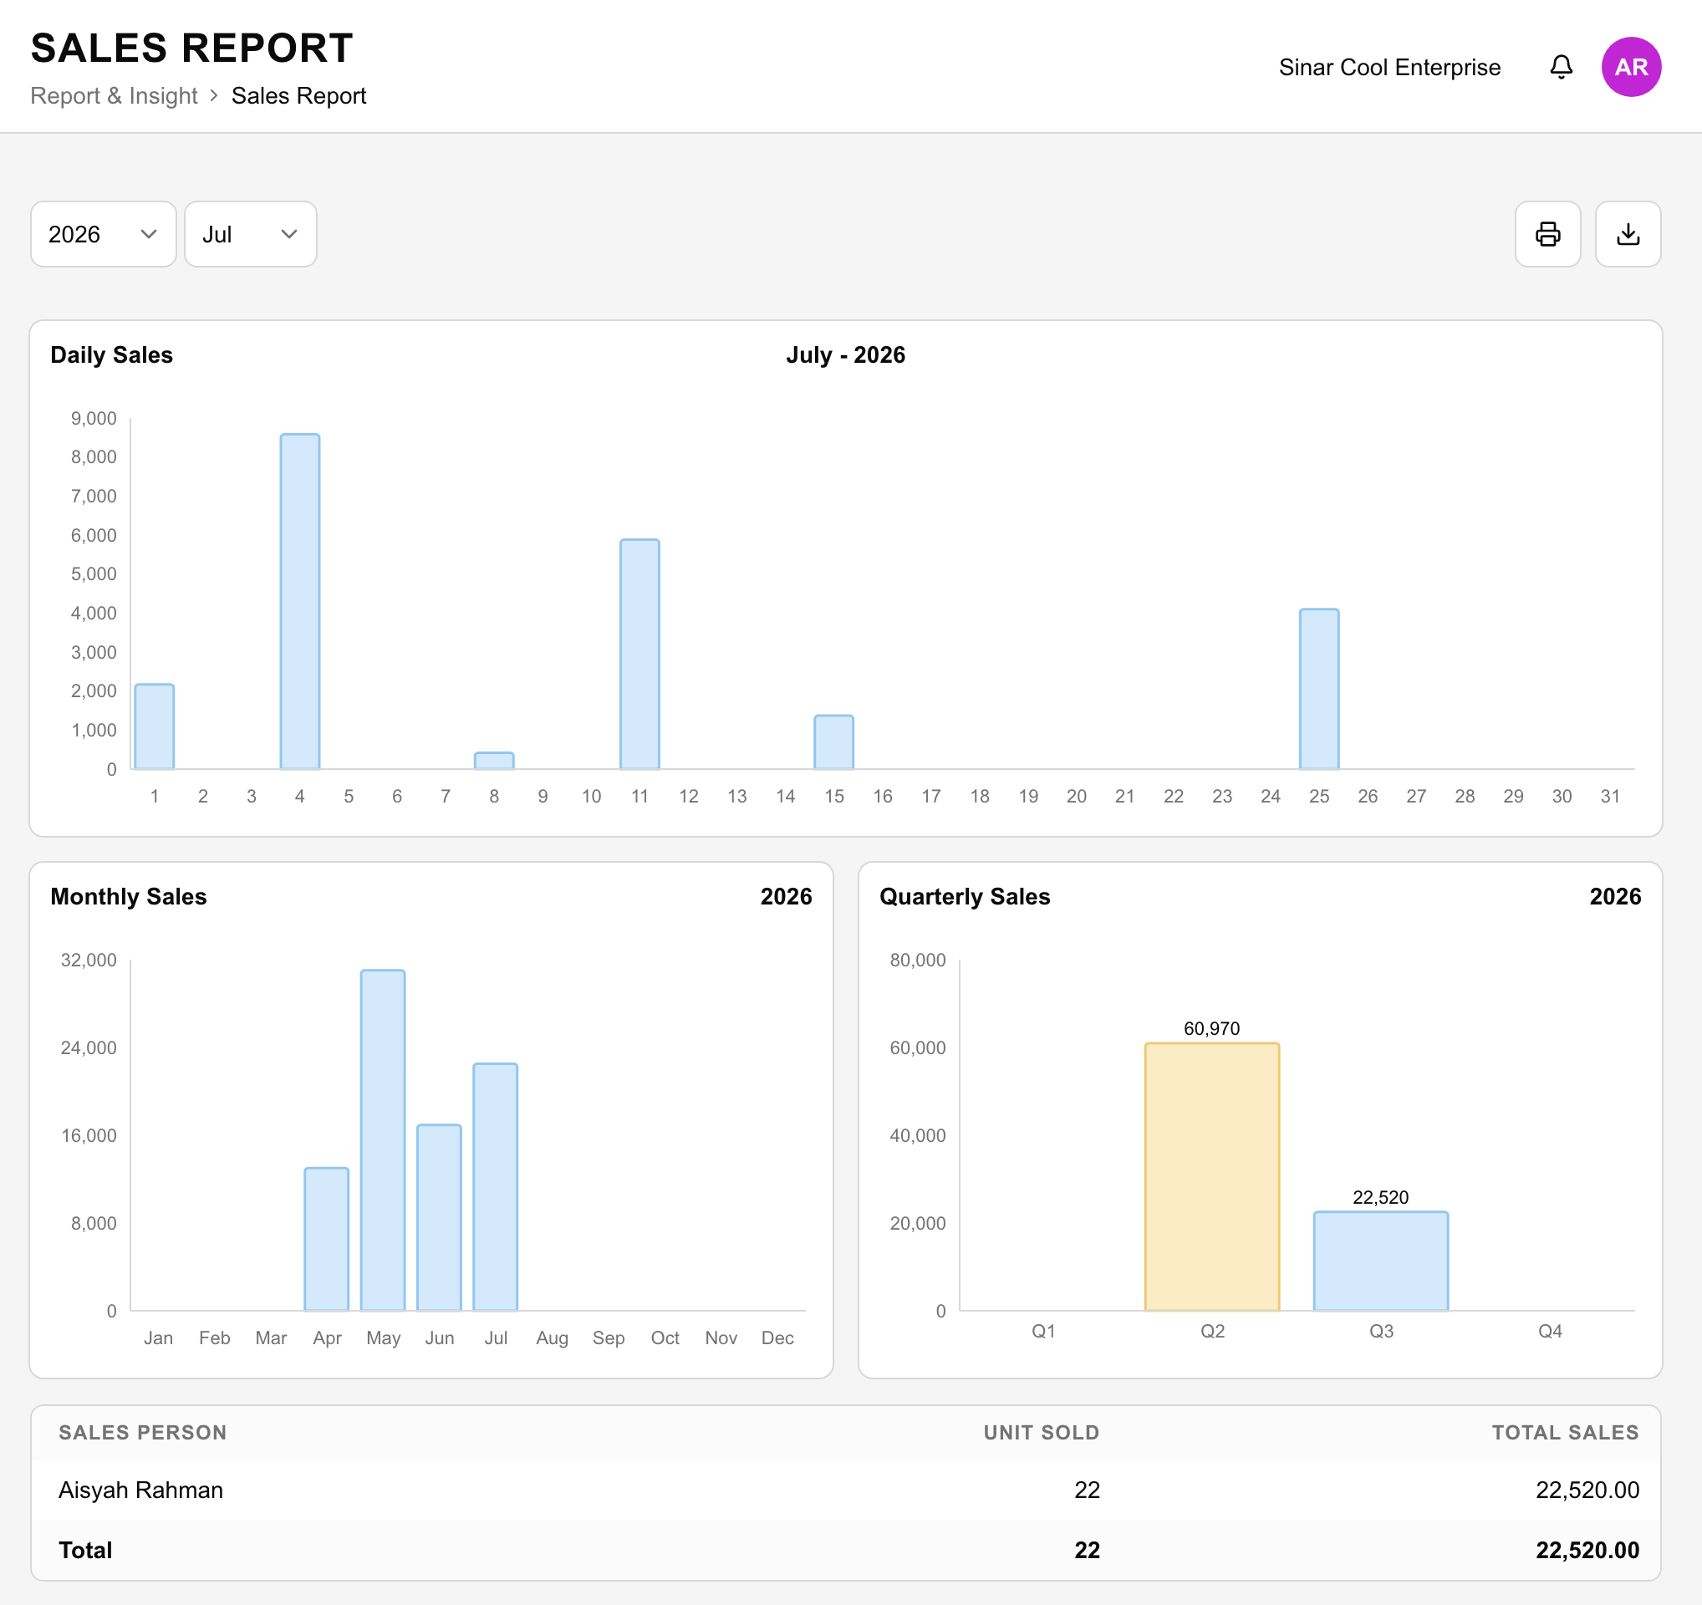Click the Monthly Sales chart title
1702x1605 pixels.
tap(129, 895)
